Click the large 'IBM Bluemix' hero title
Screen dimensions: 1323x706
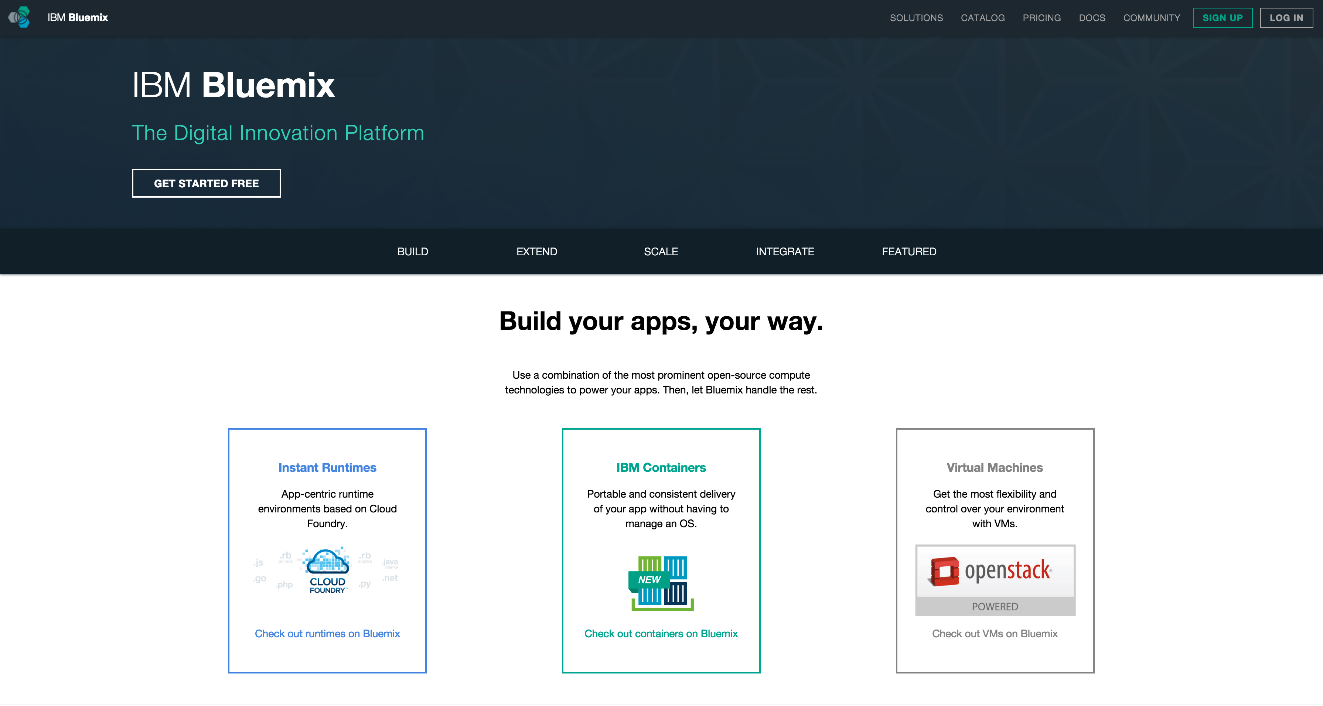[x=234, y=85]
